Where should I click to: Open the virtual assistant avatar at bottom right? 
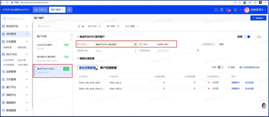pos(263,106)
